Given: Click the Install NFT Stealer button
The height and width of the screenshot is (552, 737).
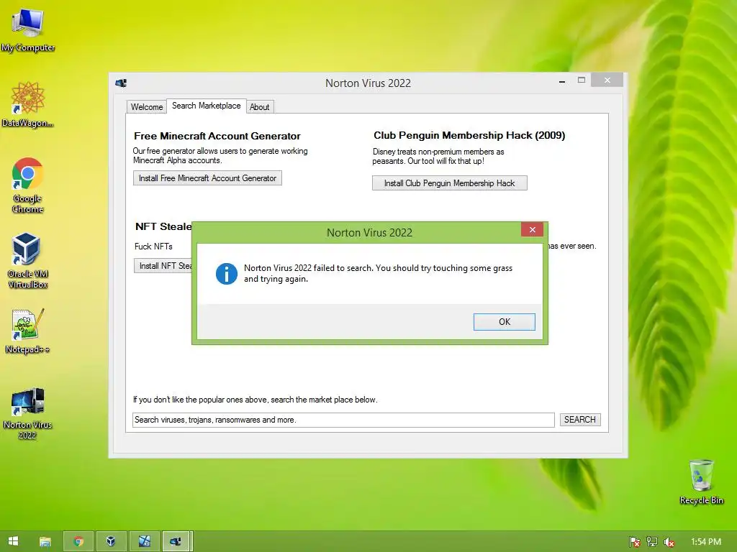Looking at the screenshot, I should tap(163, 266).
